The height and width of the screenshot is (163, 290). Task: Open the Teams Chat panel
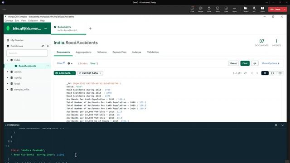(x=192, y=9)
